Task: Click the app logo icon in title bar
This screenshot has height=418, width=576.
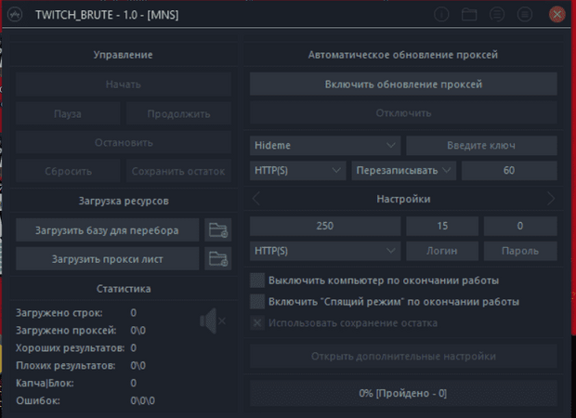Action: tap(15, 15)
